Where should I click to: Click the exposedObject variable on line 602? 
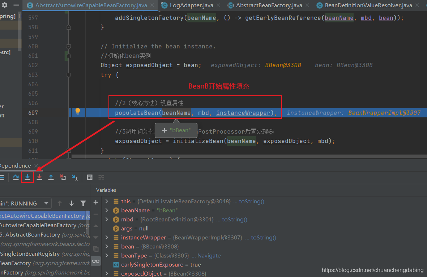(x=149, y=65)
